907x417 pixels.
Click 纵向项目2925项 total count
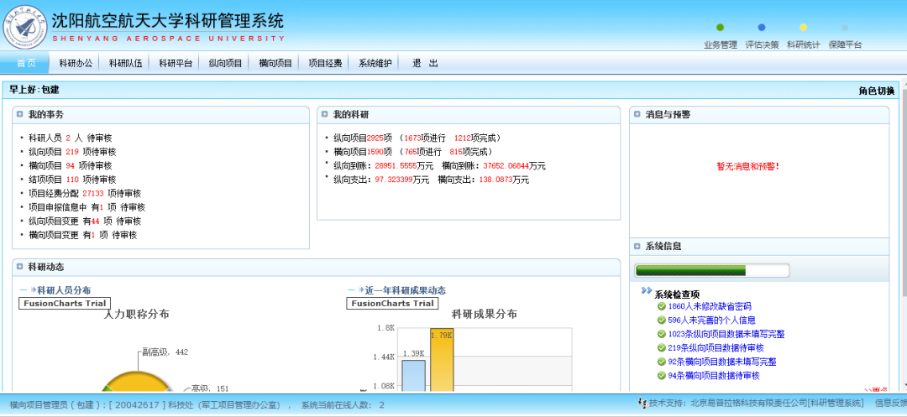pyautogui.click(x=363, y=138)
